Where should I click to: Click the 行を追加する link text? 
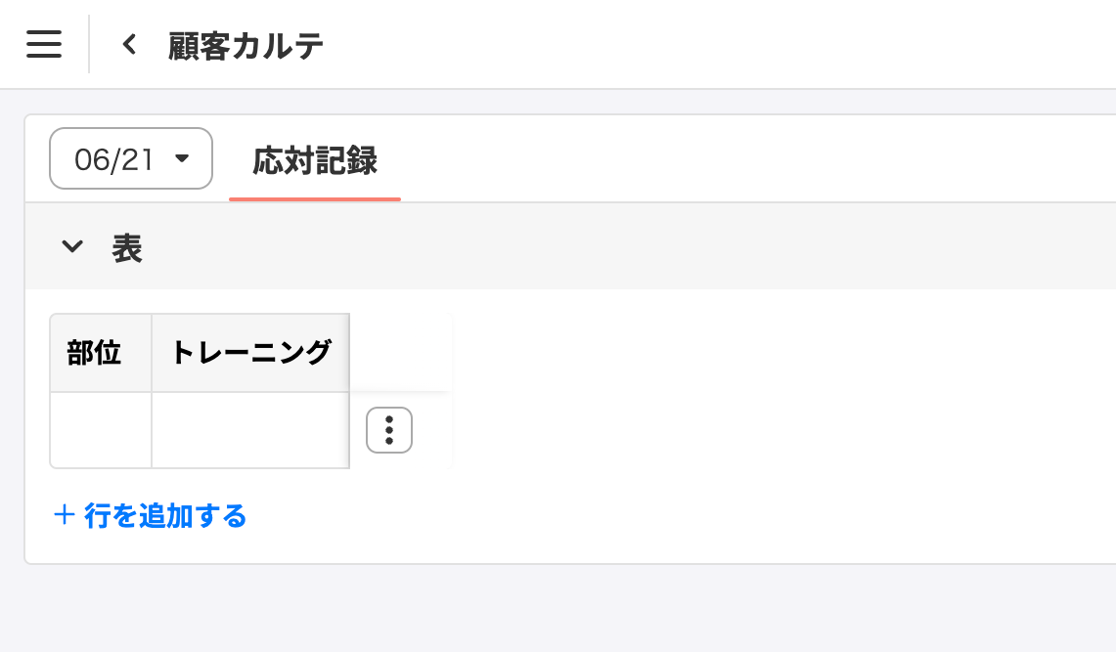165,515
